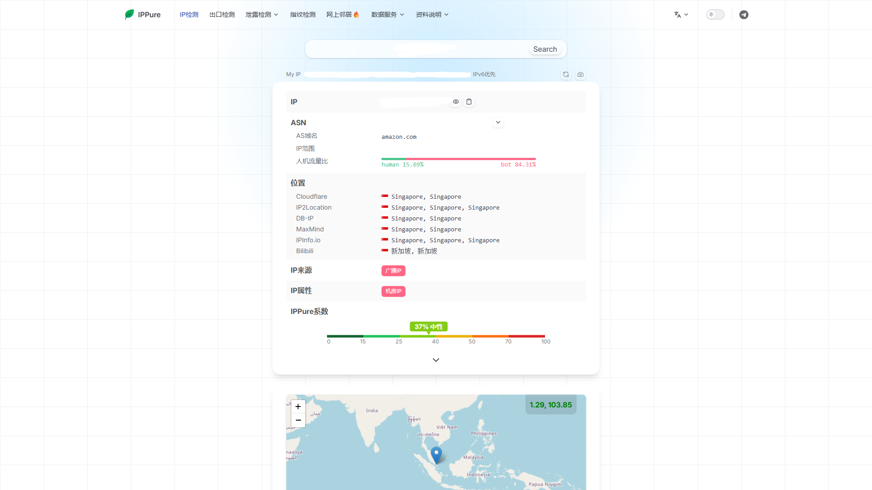Click the bot 84.31% value
872x490 pixels.
click(518, 165)
